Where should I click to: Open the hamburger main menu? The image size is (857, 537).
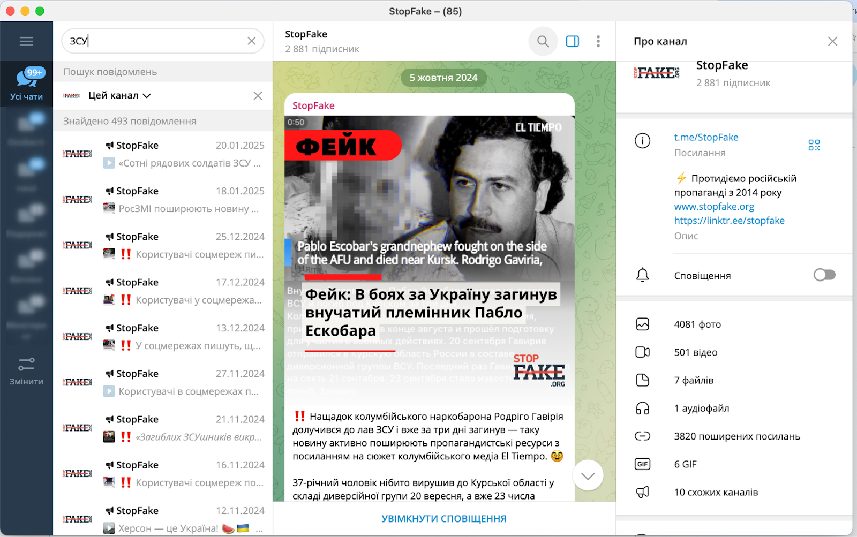tap(26, 41)
